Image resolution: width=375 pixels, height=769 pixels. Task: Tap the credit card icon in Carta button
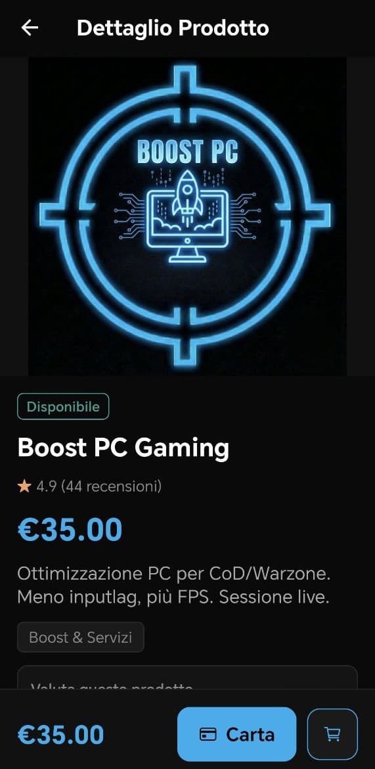(208, 734)
